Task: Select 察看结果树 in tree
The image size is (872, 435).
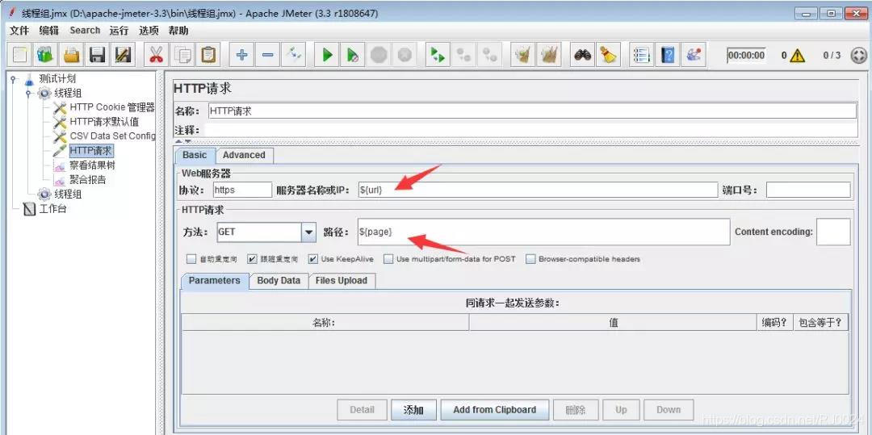Action: tap(92, 165)
